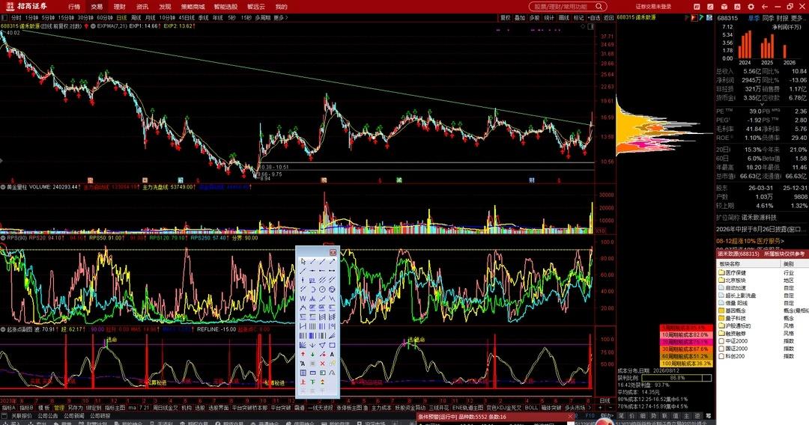Screen dimensions: 809x425
Task: Click the 返回 button
Action: click(x=609, y=17)
